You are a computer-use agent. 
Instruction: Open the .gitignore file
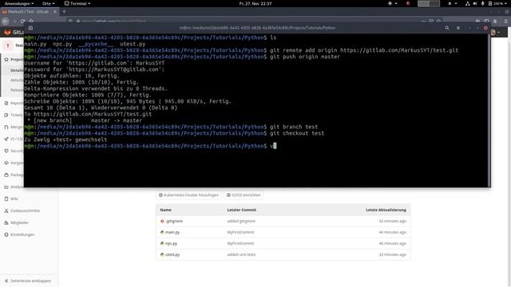(174, 221)
